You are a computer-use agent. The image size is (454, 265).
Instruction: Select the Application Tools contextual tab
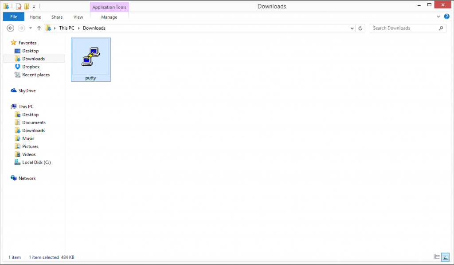click(x=109, y=7)
